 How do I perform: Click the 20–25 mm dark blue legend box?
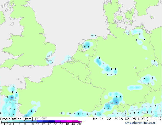point(45,122)
